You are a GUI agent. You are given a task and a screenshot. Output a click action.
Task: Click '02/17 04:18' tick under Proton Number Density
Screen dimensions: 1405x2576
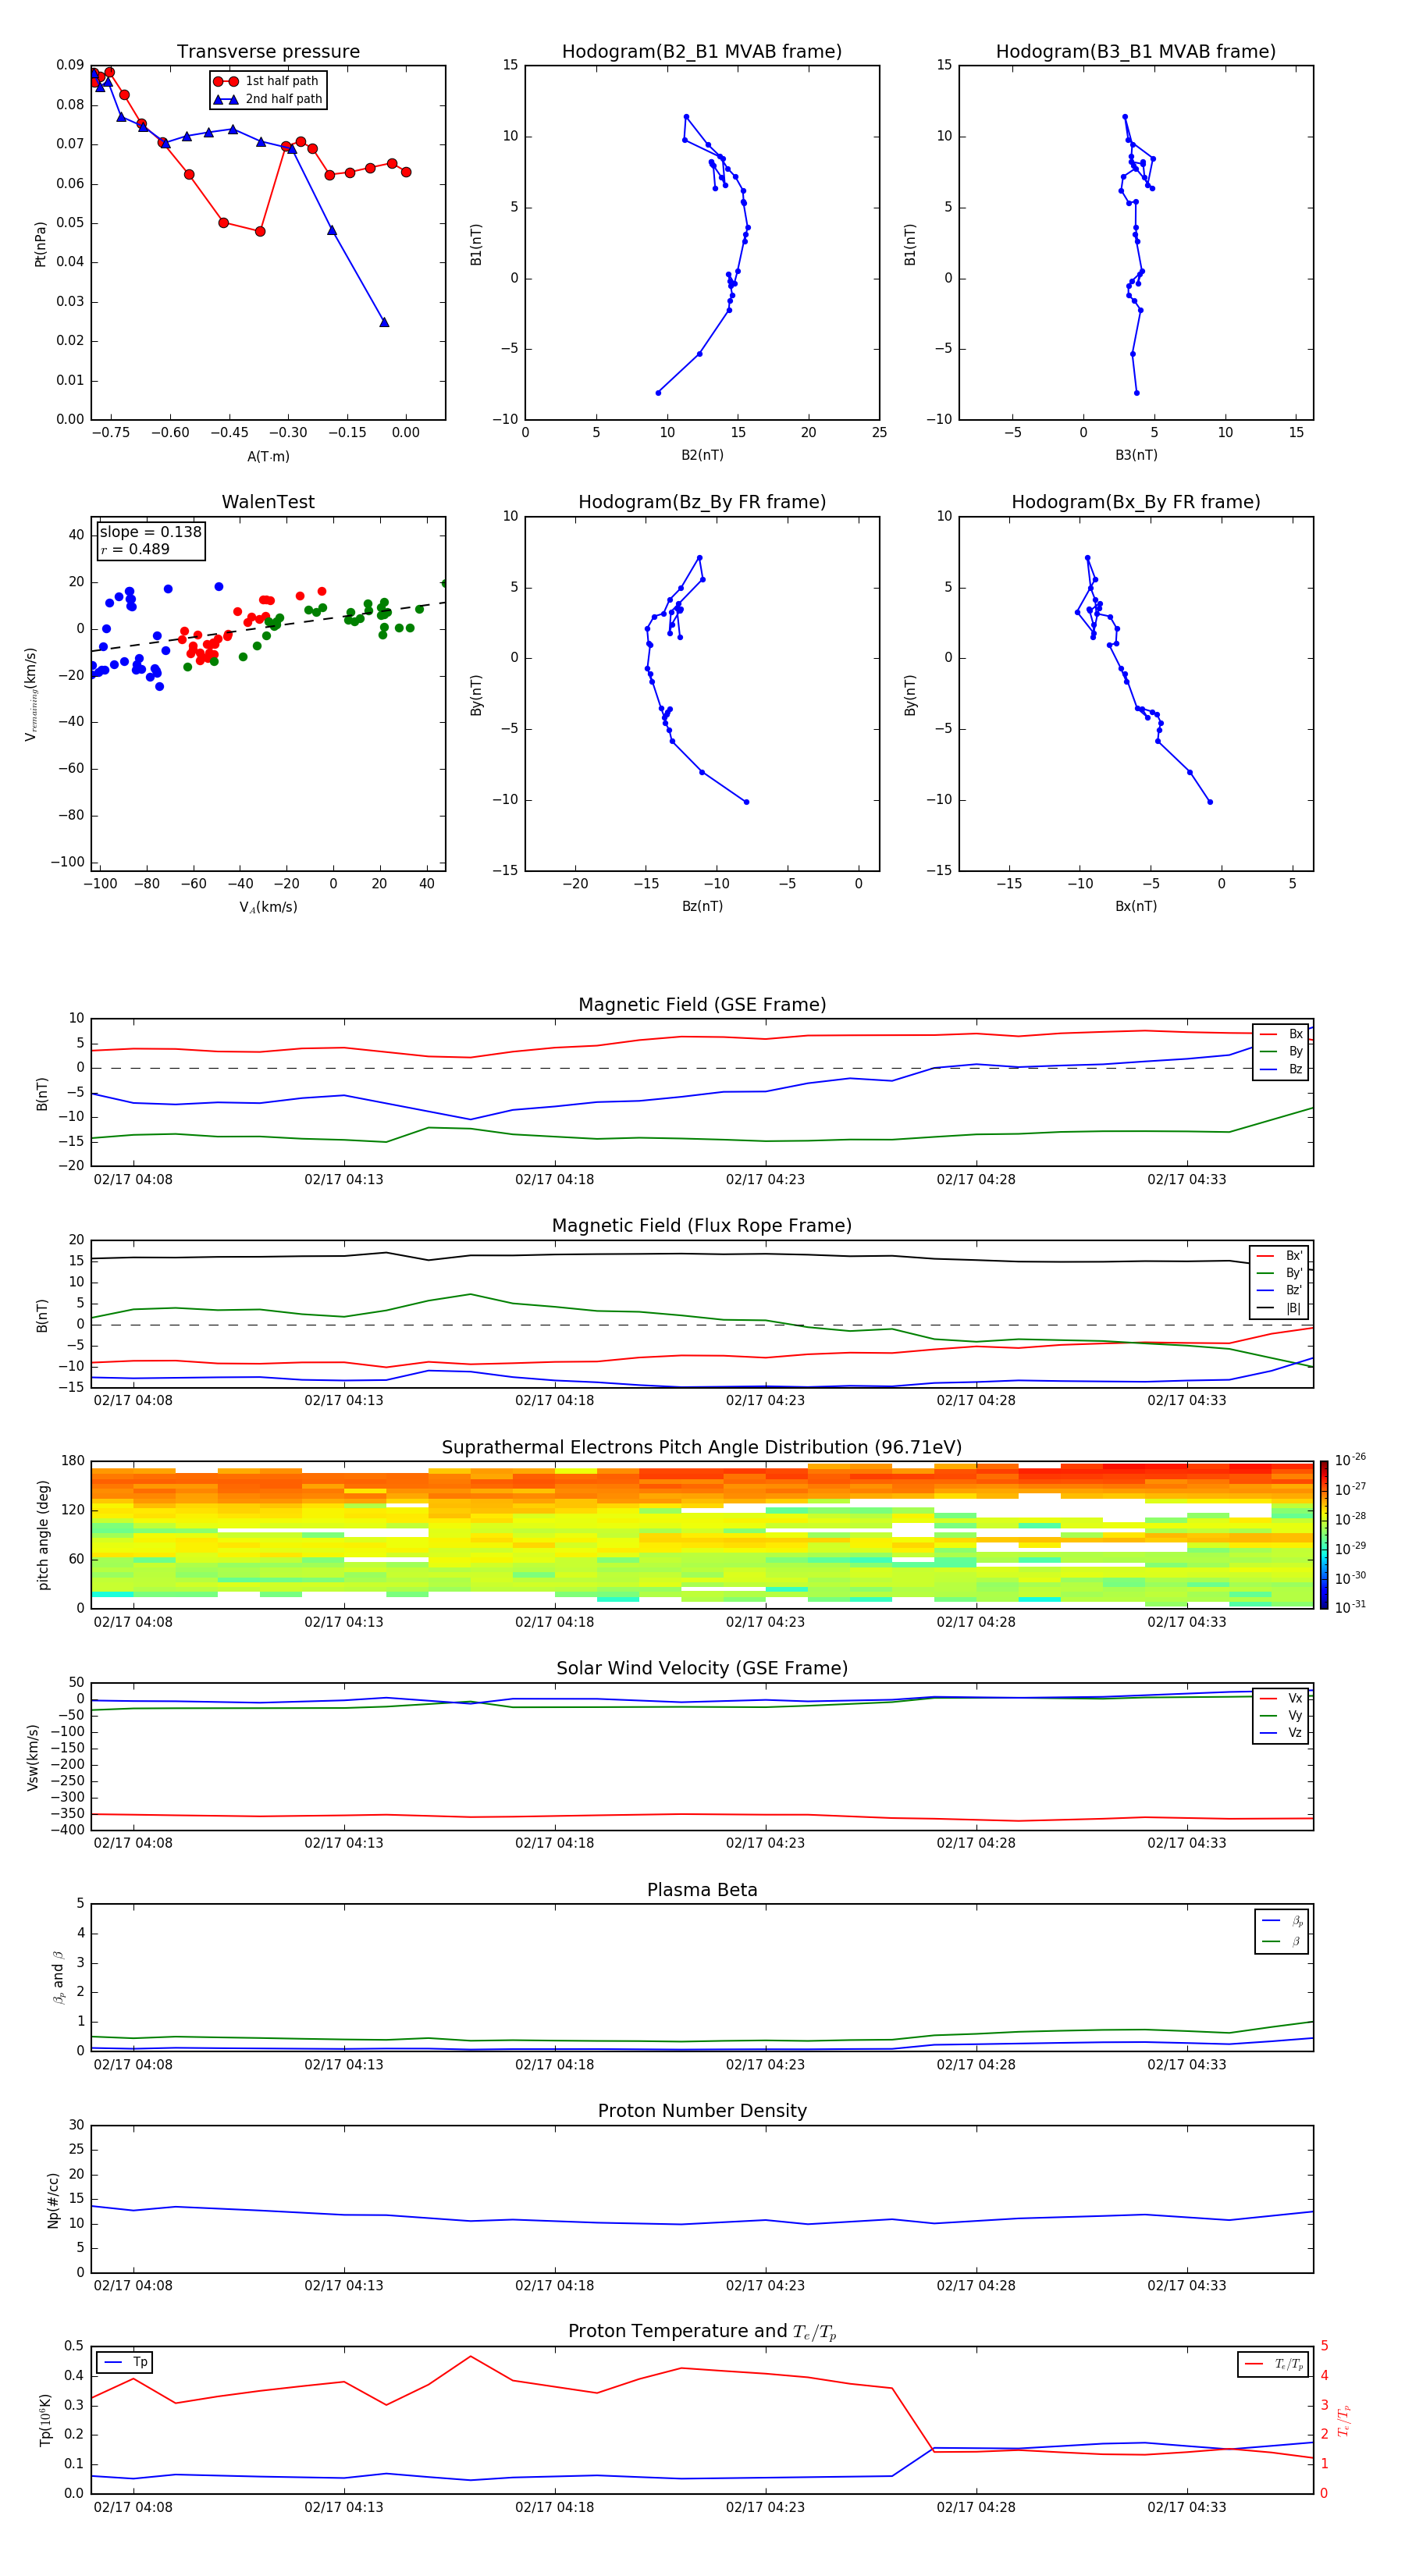pyautogui.click(x=554, y=2286)
